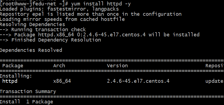This screenshot has height=105, width=224.
Task: Click the Loading mirror speeds line
Action: [62, 19]
